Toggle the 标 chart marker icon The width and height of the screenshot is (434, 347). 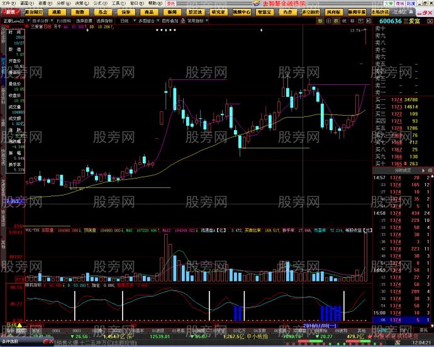coord(320,21)
